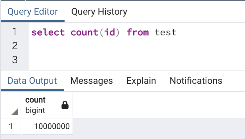Click the select-all triangle in grid corner
Screen dimensions: 245x139
(x=15, y=112)
